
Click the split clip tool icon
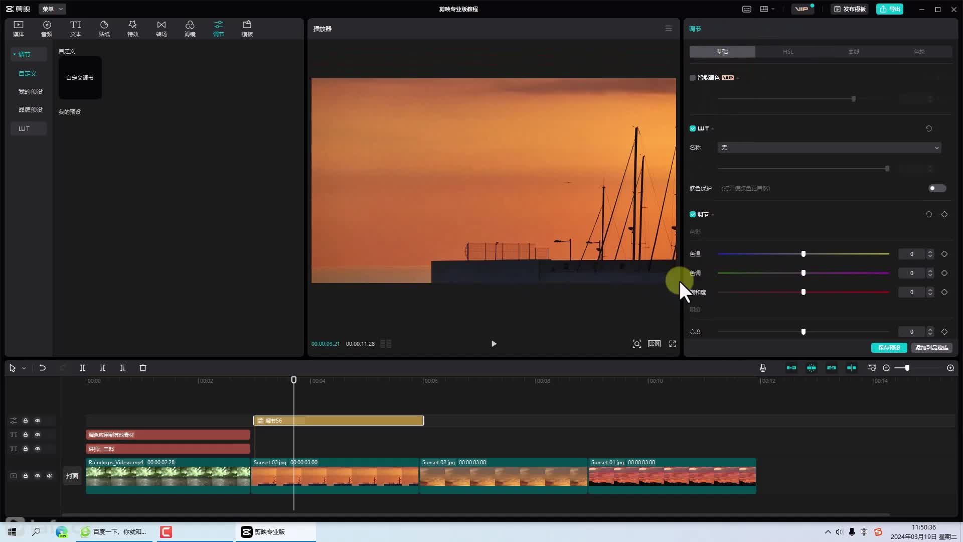[x=83, y=368]
